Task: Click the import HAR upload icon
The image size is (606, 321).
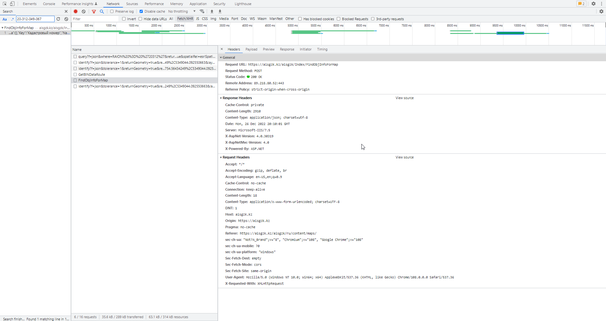Action: (212, 11)
